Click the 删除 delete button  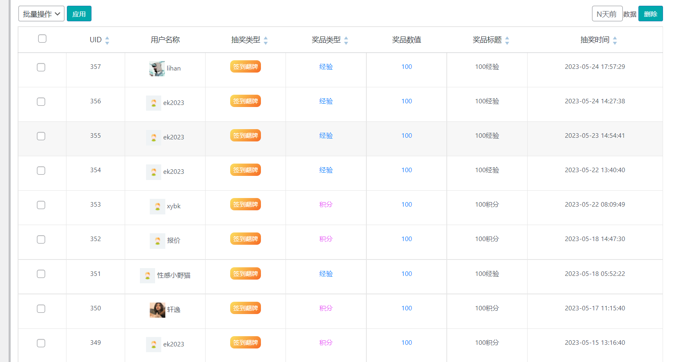[650, 14]
